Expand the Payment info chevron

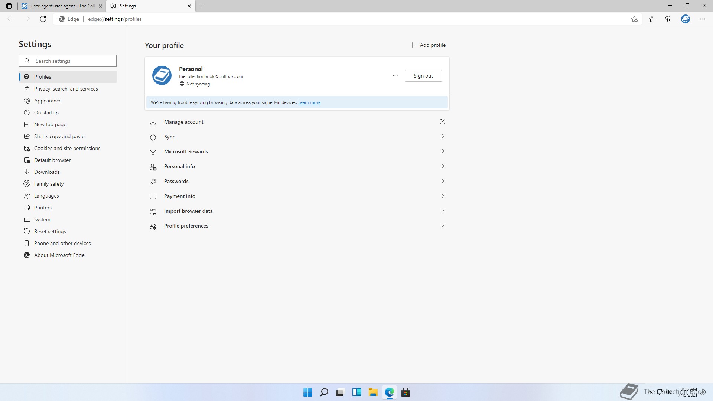point(443,196)
